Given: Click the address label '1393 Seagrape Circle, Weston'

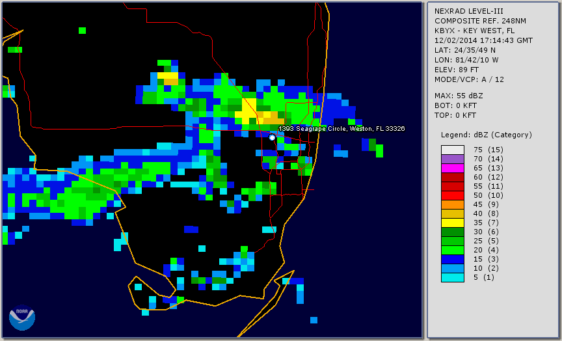Looking at the screenshot, I should 341,128.
